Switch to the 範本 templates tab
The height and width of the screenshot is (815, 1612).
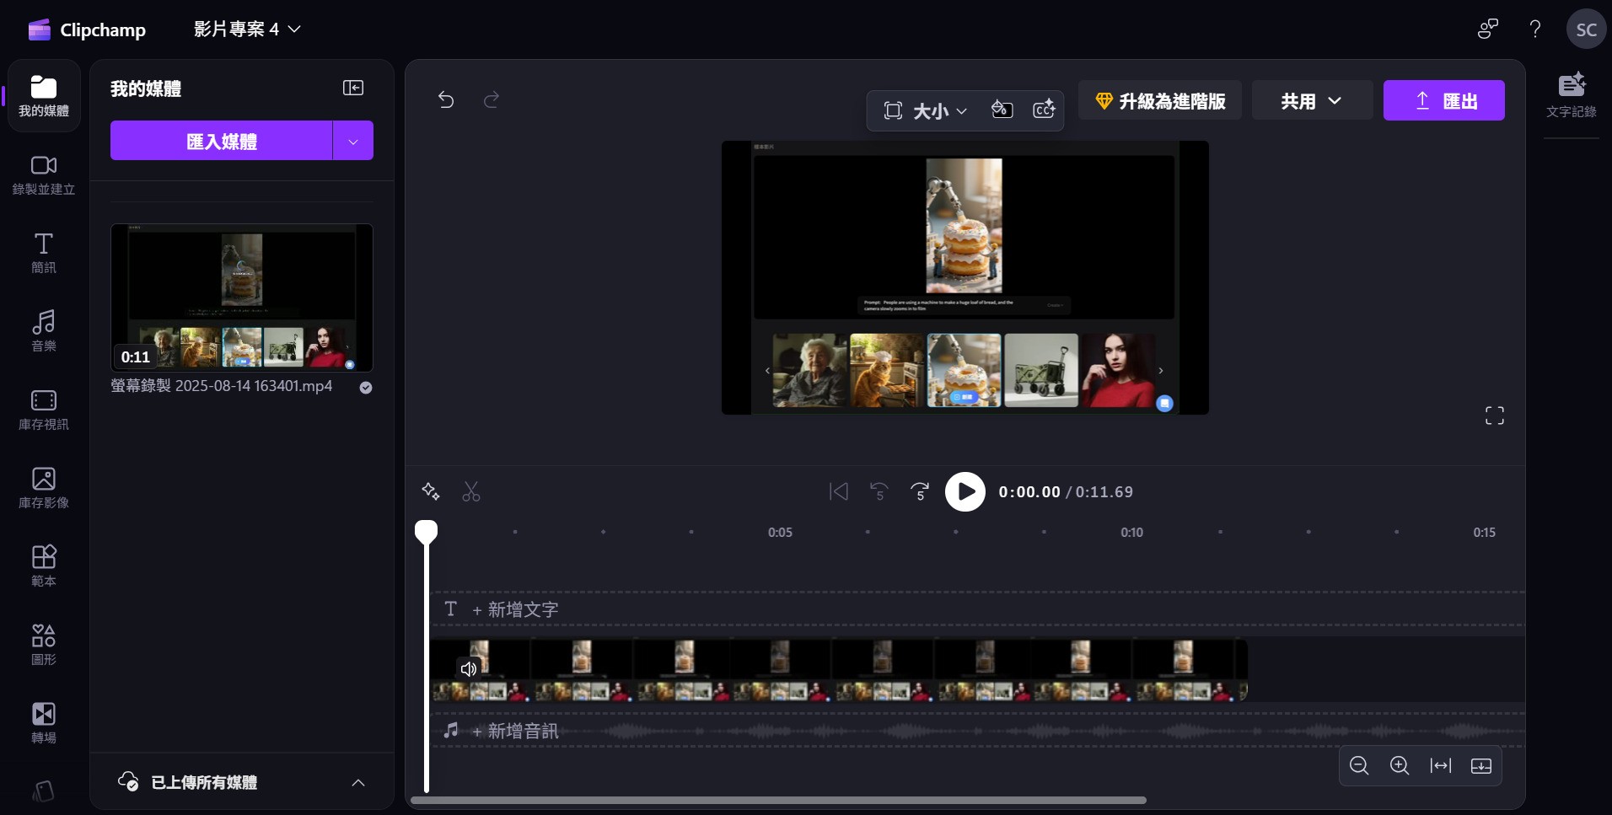click(x=43, y=565)
